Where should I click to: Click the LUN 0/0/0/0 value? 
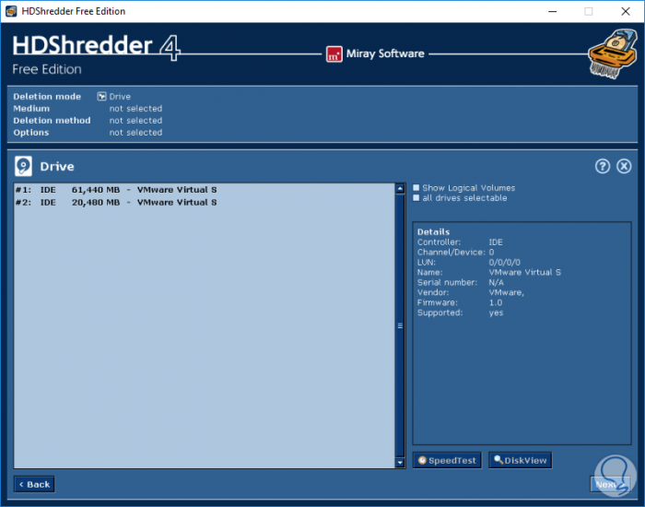point(504,262)
